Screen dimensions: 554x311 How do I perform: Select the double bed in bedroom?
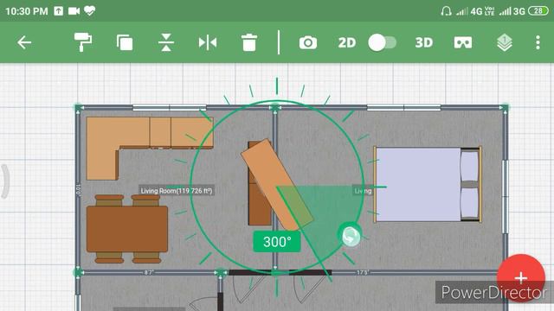point(428,185)
